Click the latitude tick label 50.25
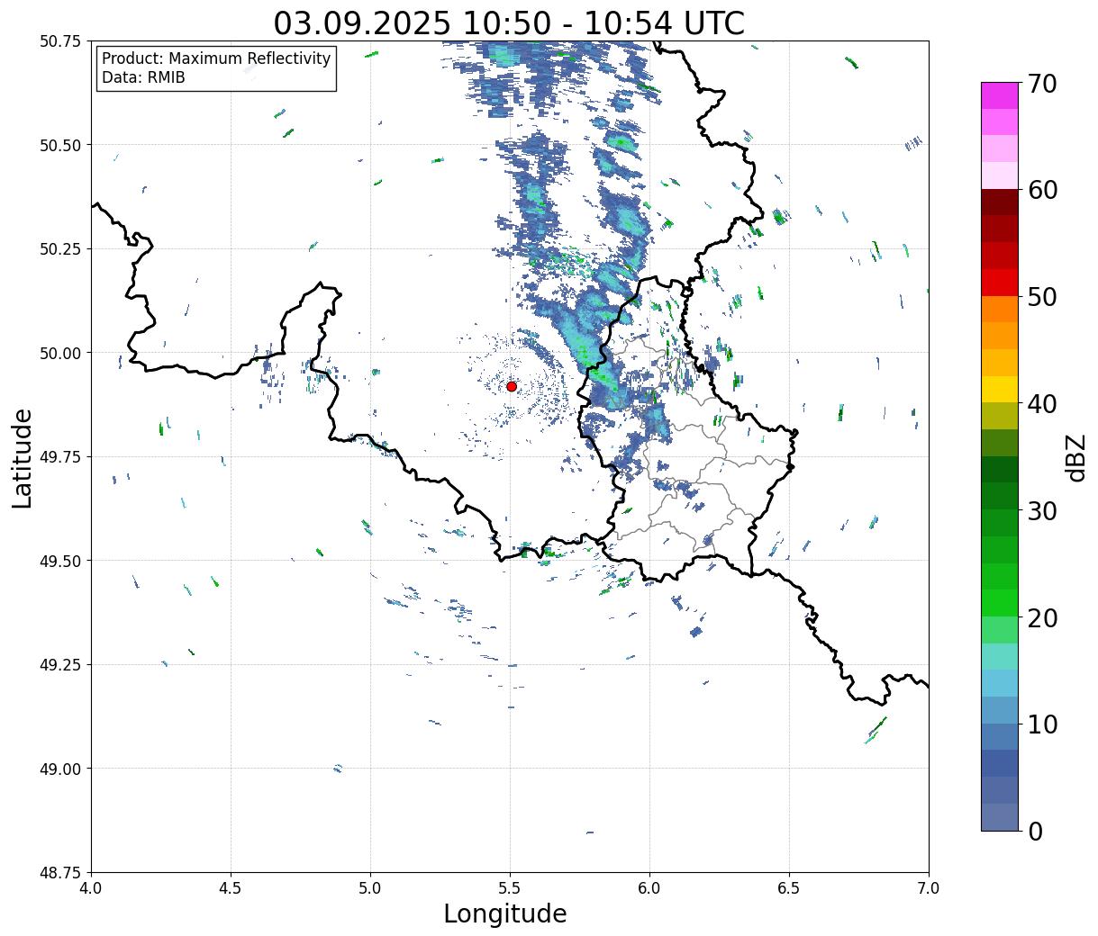Image resolution: width=1098 pixels, height=936 pixels. click(x=60, y=249)
